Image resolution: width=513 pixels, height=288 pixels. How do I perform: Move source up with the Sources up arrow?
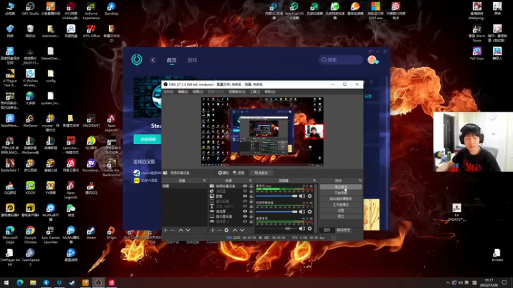pos(235,230)
